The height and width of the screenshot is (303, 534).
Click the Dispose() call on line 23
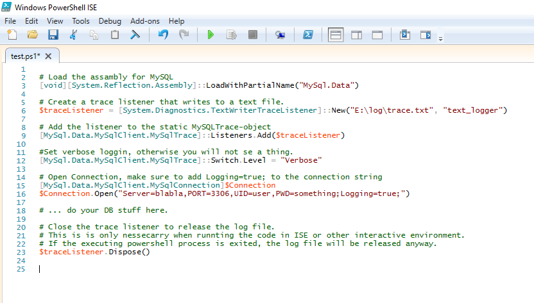[x=130, y=252]
